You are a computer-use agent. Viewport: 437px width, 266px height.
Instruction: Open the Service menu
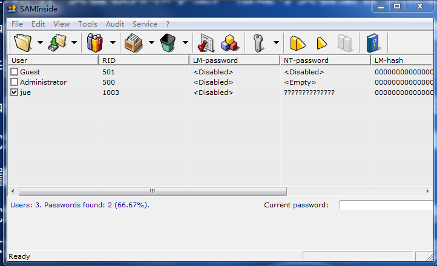coord(145,24)
